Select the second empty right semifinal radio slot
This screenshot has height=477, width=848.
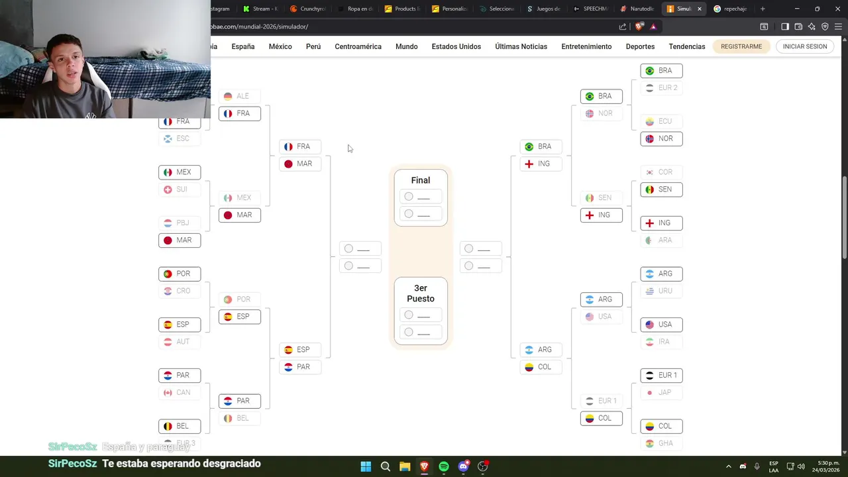[x=468, y=266]
